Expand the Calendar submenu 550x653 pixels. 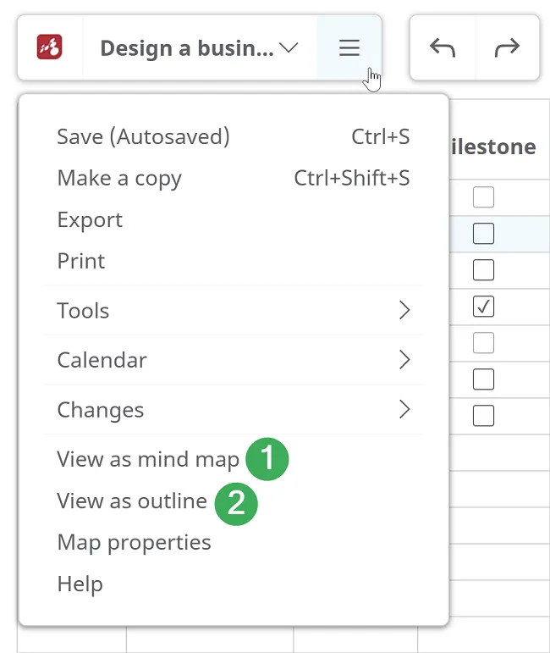(234, 360)
